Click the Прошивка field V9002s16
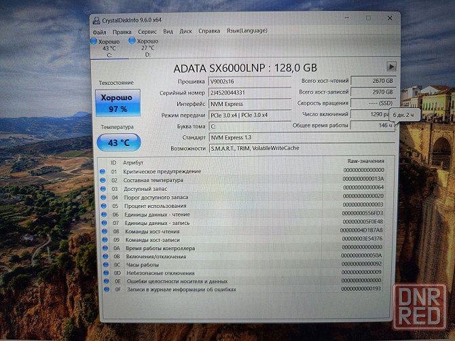This screenshot has height=341, width=455. click(249, 82)
